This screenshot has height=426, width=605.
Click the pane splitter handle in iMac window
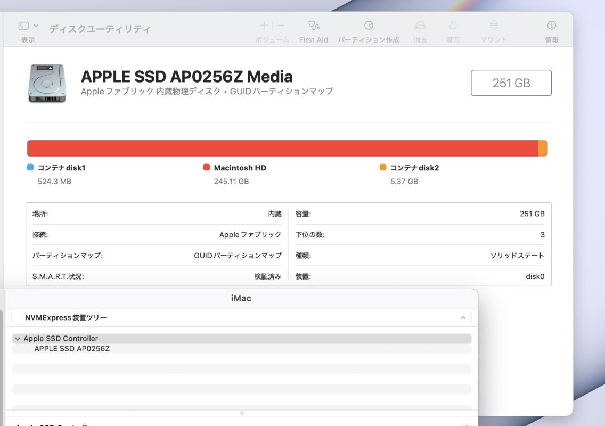point(242,413)
